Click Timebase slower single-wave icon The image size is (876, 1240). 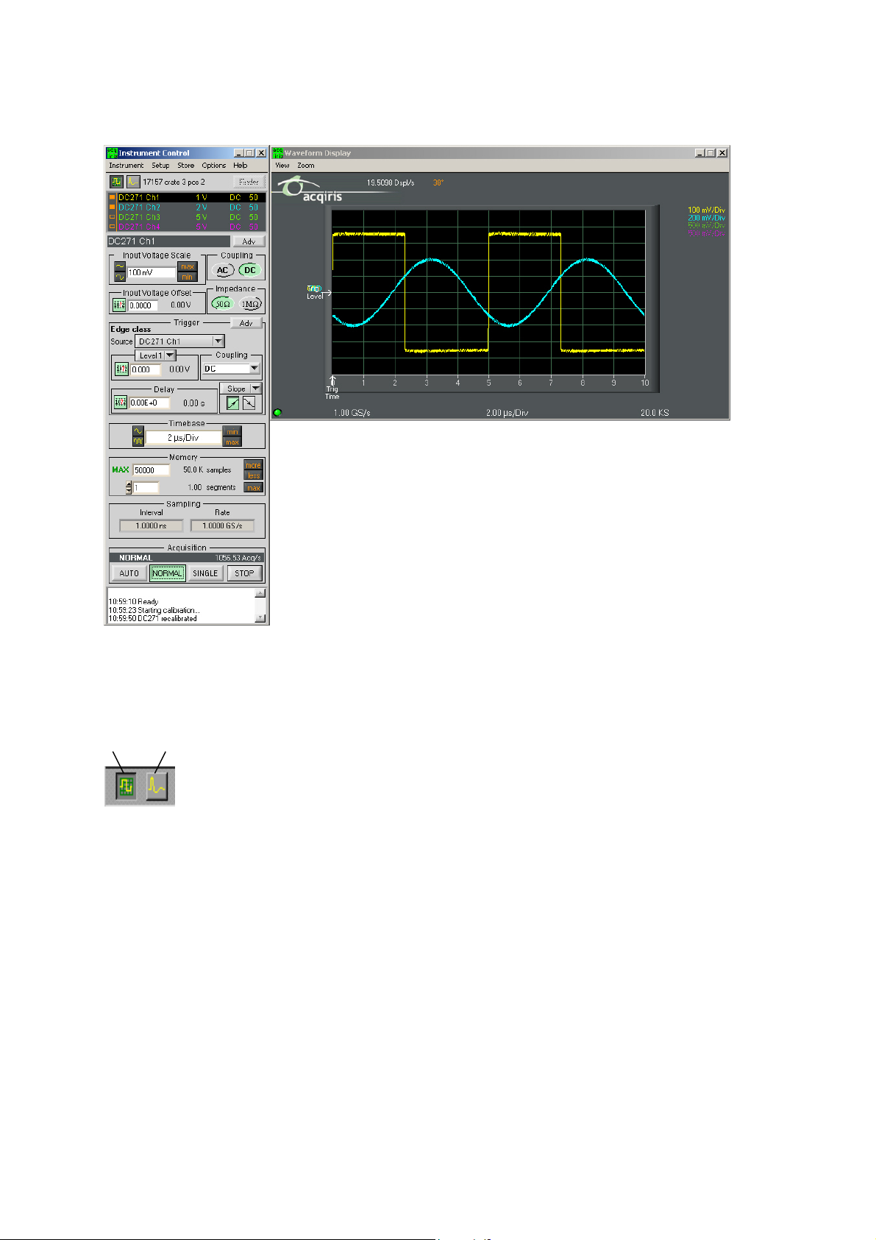138,432
